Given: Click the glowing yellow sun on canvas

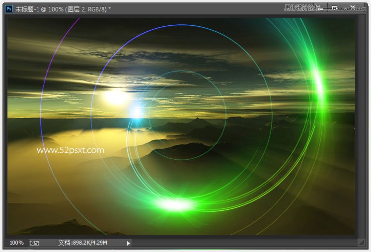Looking at the screenshot, I should click(x=116, y=97).
